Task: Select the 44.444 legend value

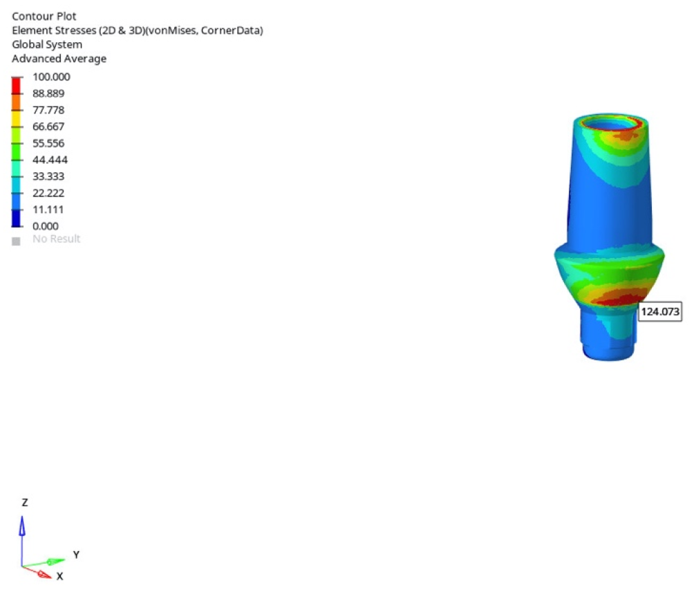Action: pyautogui.click(x=50, y=160)
